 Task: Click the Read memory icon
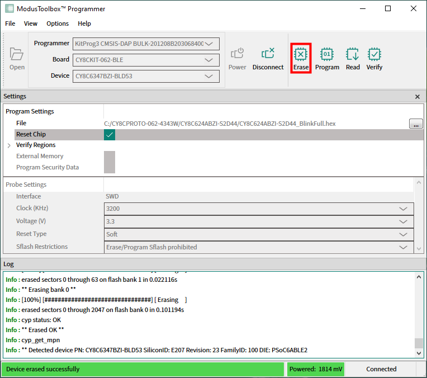(353, 54)
